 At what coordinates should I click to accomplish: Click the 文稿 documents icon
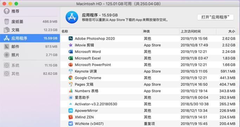7,30
